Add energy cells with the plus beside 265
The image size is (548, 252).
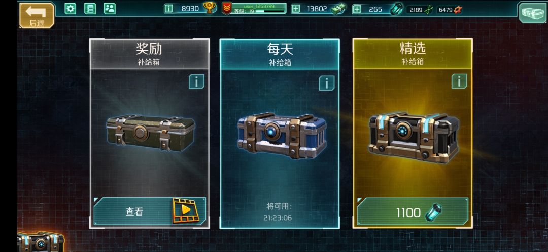(357, 9)
